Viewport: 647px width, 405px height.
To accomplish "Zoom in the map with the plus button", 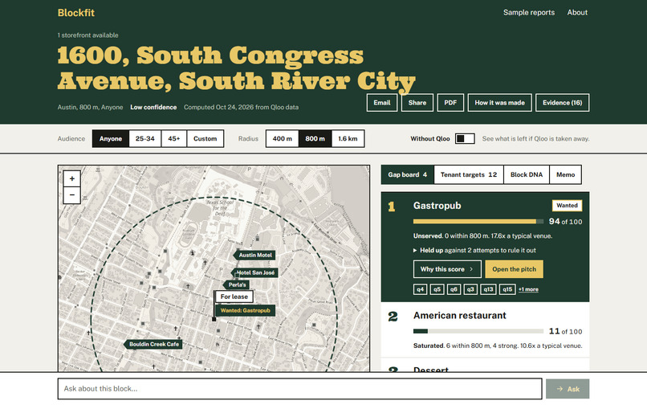I will pos(71,178).
